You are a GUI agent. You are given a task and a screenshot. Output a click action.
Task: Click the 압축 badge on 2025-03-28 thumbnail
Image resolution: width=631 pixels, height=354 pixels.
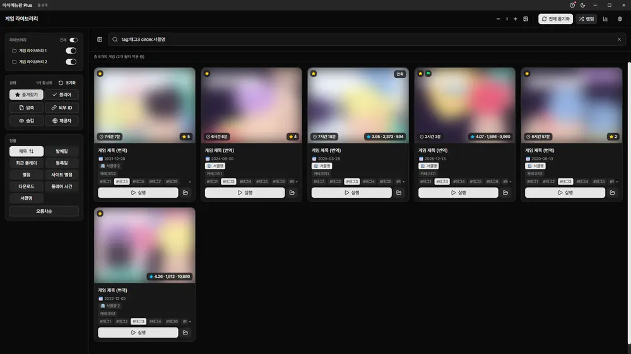click(399, 74)
